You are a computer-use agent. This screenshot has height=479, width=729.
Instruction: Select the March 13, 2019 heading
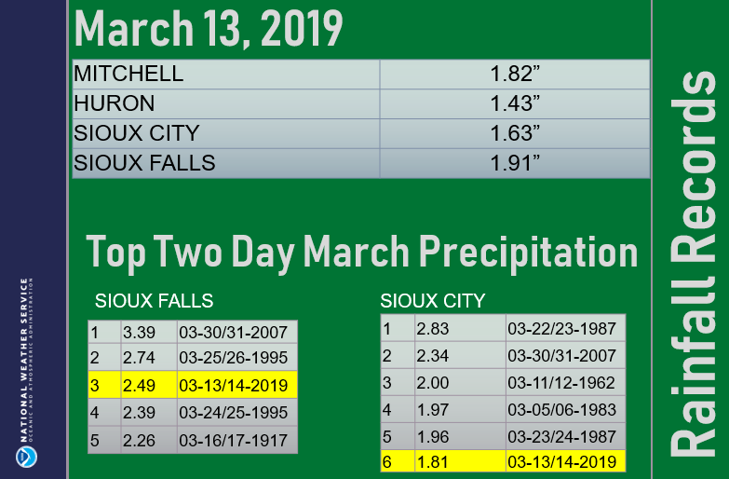point(209,29)
